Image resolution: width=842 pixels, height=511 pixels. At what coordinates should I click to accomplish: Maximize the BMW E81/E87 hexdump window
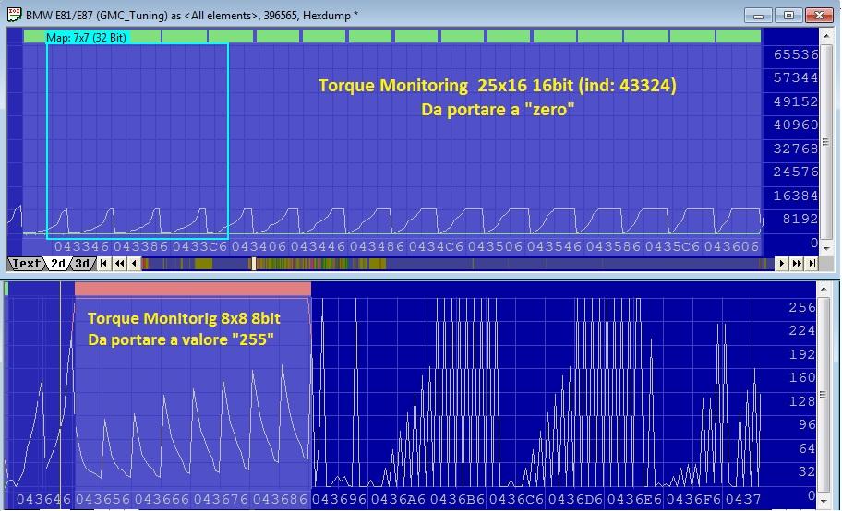(x=788, y=15)
